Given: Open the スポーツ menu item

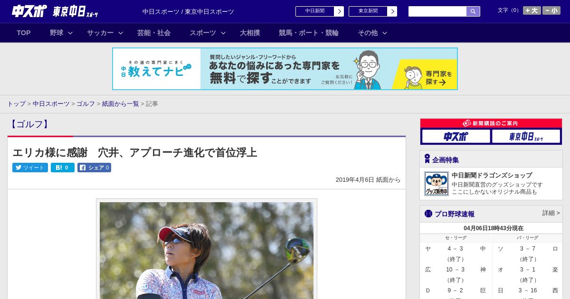Looking at the screenshot, I should tap(203, 33).
